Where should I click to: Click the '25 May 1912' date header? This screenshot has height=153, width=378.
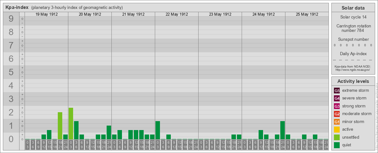[307, 14]
